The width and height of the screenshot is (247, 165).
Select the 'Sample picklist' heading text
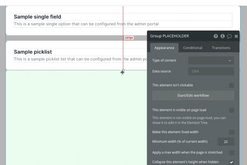(33, 52)
